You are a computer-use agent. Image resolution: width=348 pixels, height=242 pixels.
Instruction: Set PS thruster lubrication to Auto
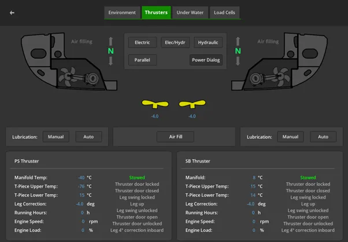point(88,137)
